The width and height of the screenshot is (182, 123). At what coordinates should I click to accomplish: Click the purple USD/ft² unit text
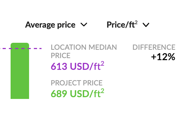pos(87,66)
